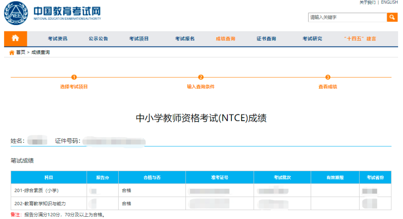This screenshot has height=219, width=403.
Task: Click the 关于我们 link at top
Action: (367, 2)
